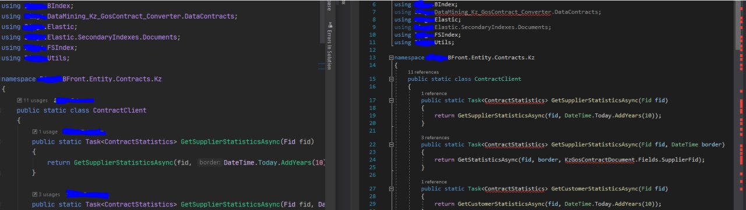Click 'DateTime border' parameter on line 22
The height and width of the screenshot is (210, 746).
coord(697,144)
